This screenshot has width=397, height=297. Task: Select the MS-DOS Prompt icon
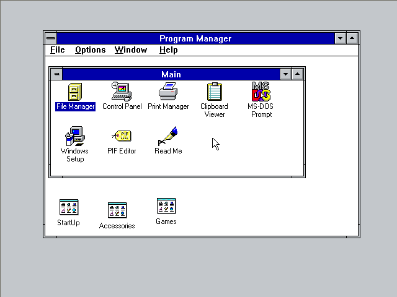point(261,91)
